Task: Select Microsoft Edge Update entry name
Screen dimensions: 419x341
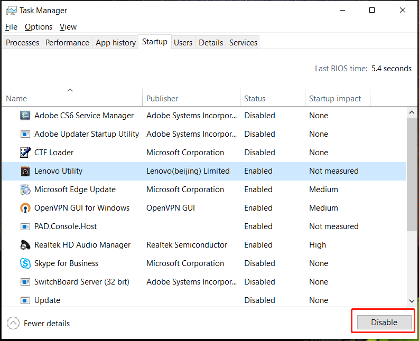Action: tap(75, 190)
